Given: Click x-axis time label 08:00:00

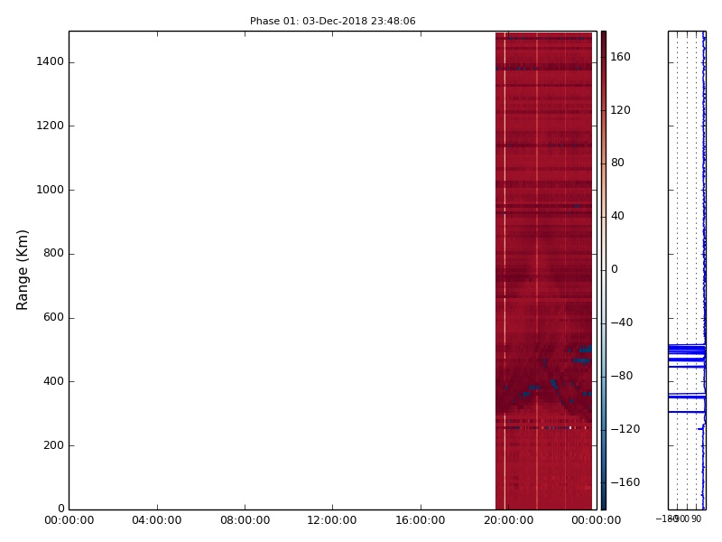Looking at the screenshot, I should click(245, 520).
